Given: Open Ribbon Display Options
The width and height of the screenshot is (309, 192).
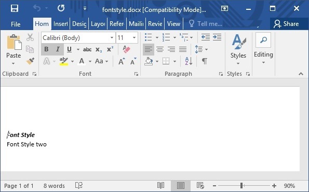Looking at the screenshot, I should (224, 8).
